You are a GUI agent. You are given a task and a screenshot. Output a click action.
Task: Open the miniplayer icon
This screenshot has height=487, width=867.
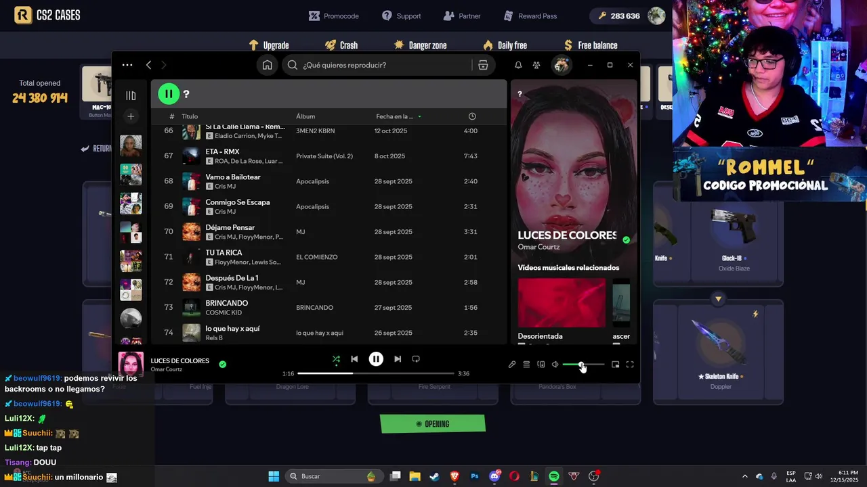point(615,365)
